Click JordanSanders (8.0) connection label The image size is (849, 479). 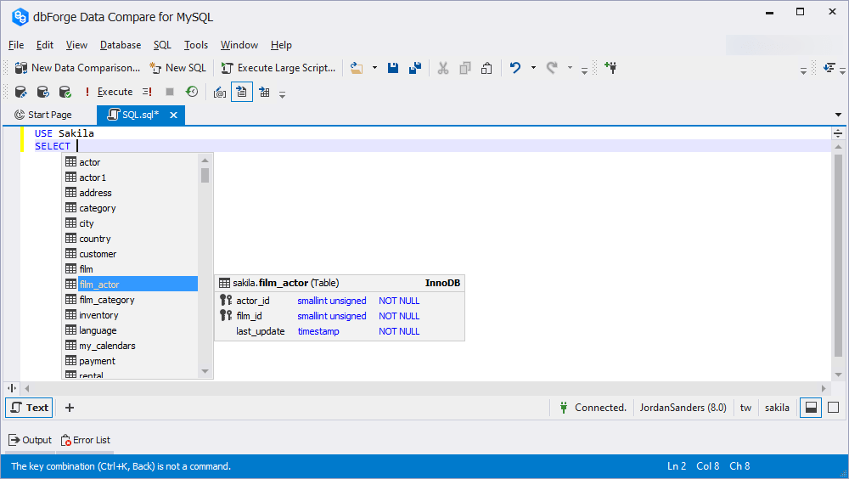(683, 408)
